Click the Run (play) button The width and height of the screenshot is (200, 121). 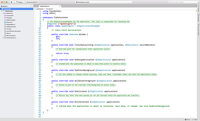[11, 2]
